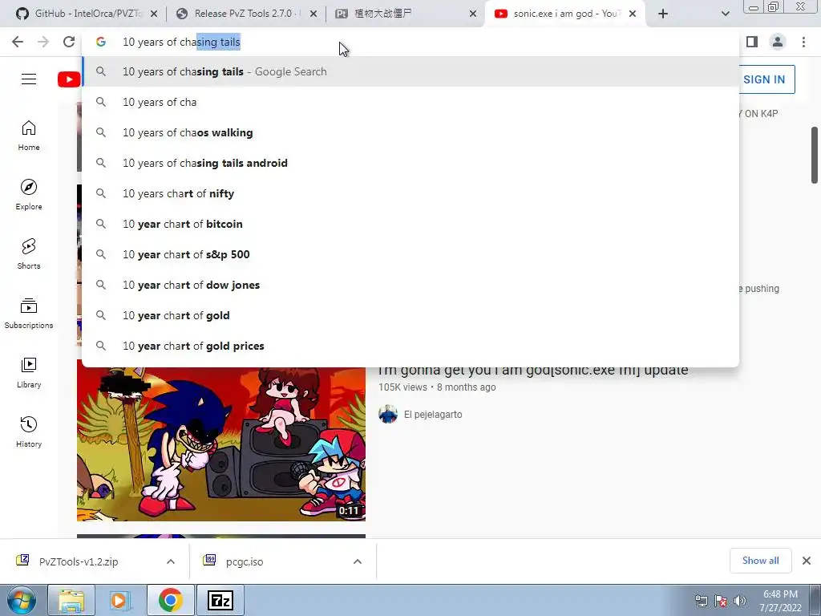The image size is (821, 616).
Task: Reload the page with the refresh icon
Action: coord(69,42)
